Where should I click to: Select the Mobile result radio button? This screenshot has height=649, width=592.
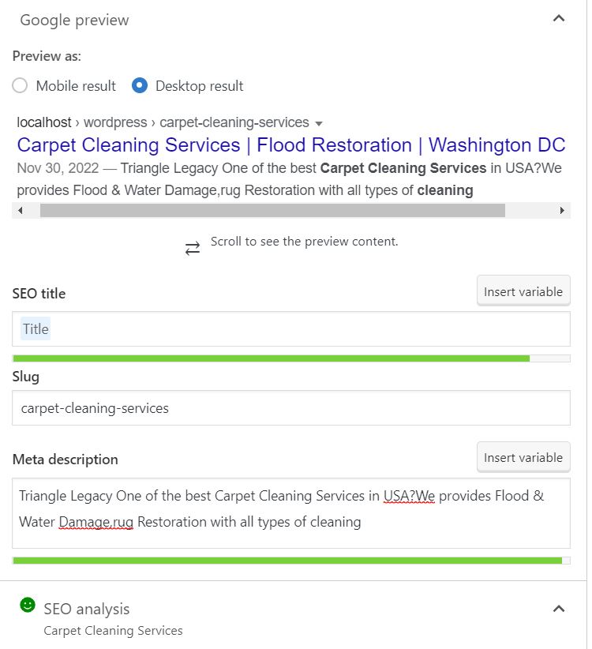click(x=21, y=86)
